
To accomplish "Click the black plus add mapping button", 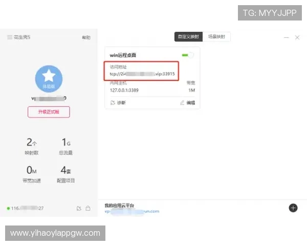I will click(293, 208).
